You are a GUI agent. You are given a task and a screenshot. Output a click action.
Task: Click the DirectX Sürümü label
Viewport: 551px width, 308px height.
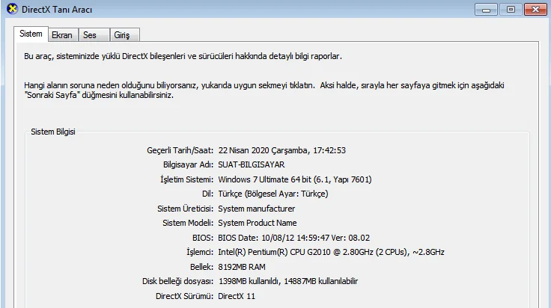184,296
